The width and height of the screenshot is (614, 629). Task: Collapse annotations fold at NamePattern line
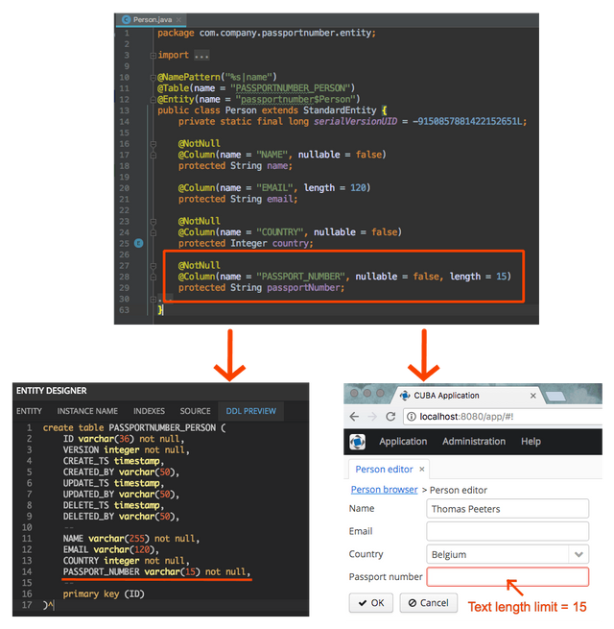coord(153,77)
